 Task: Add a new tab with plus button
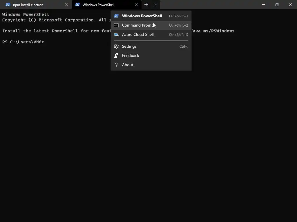pos(146,5)
